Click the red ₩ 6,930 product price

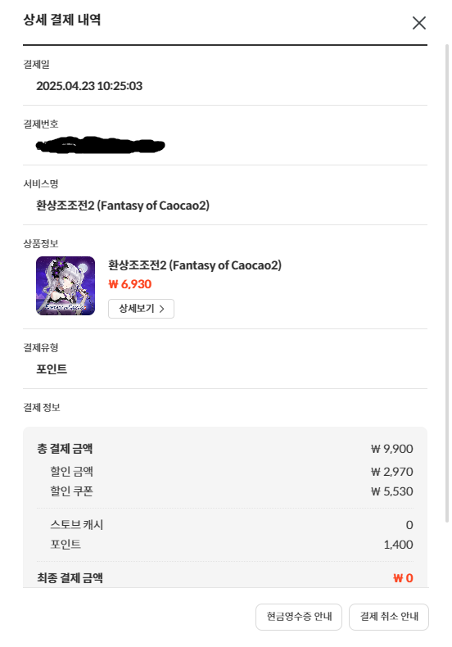coord(130,284)
